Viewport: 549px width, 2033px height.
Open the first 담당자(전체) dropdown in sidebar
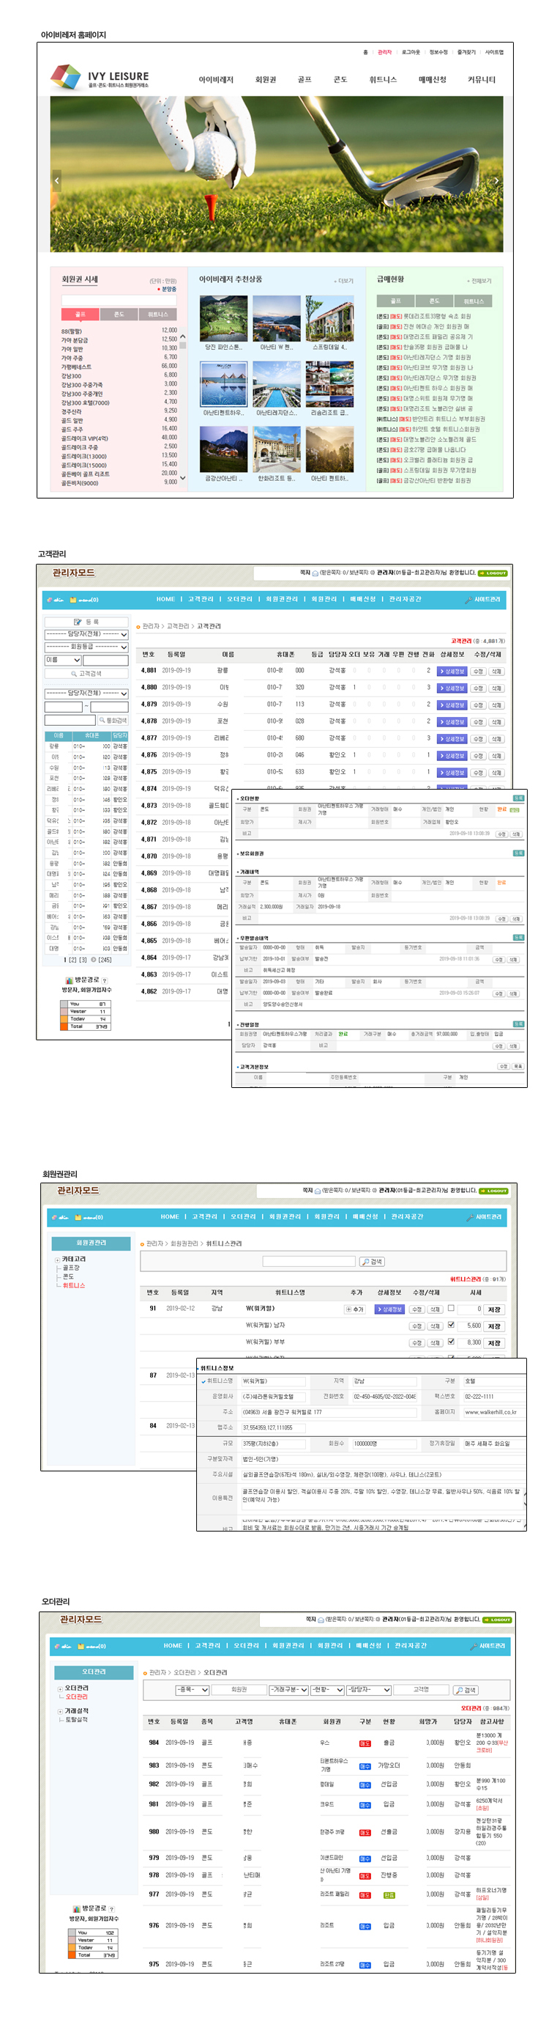(86, 634)
